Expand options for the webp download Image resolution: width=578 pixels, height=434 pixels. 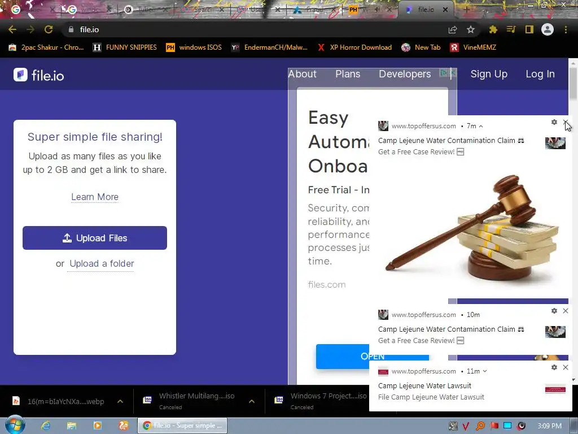(x=120, y=401)
